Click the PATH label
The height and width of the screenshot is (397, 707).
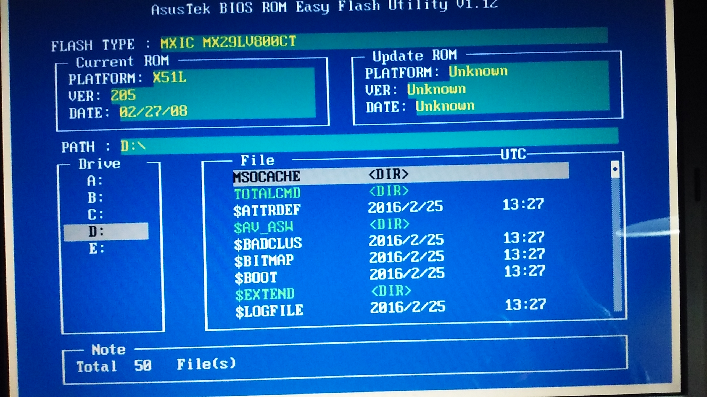coord(78,147)
